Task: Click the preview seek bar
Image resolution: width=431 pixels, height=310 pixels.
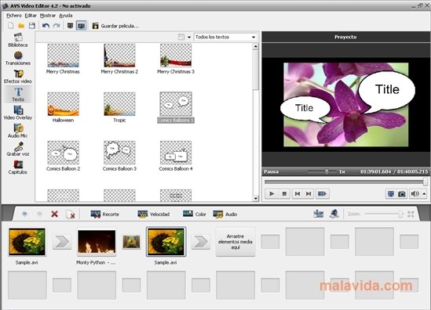Action: (x=345, y=182)
